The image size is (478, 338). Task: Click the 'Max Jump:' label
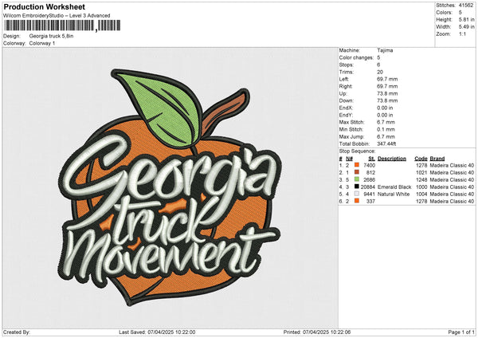coord(351,136)
